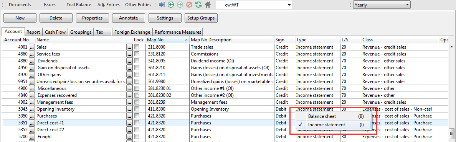The image size is (456, 142).
Task: Open the Home icon in the toolbar
Action: (208, 5)
